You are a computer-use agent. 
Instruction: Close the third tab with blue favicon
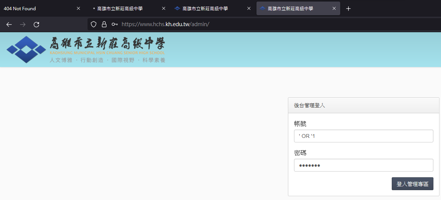click(249, 8)
